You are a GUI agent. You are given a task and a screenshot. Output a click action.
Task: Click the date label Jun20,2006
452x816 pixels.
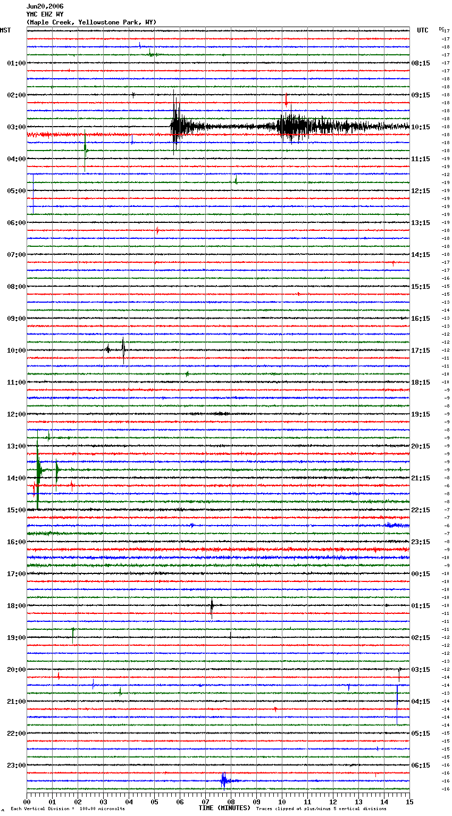pos(45,6)
